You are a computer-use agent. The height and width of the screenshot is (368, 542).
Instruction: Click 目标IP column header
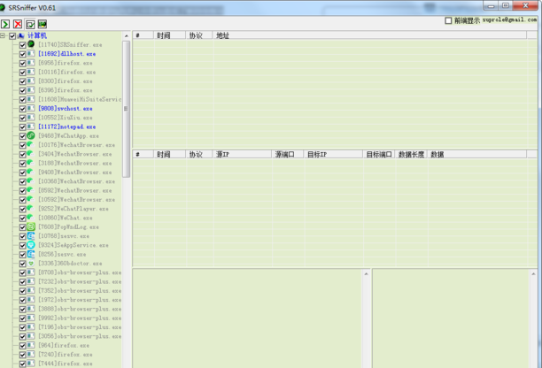[334, 154]
